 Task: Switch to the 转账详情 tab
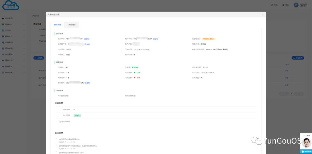coord(57,25)
